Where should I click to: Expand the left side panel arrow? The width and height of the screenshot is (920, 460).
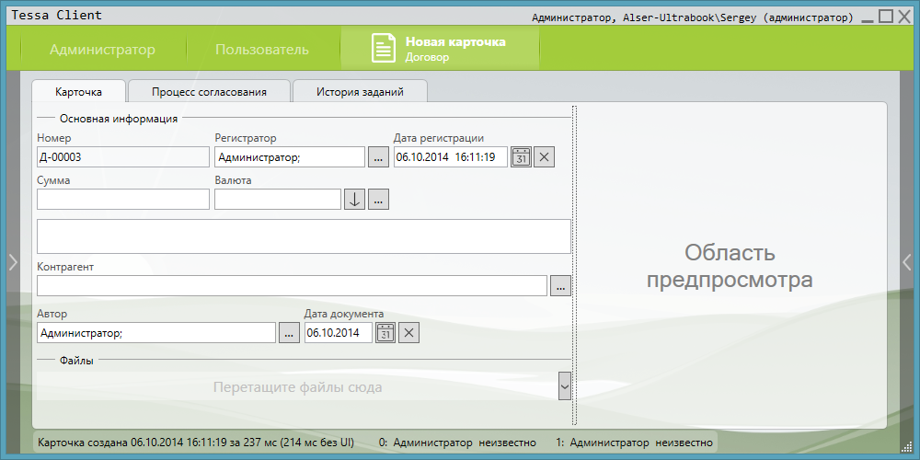click(12, 262)
